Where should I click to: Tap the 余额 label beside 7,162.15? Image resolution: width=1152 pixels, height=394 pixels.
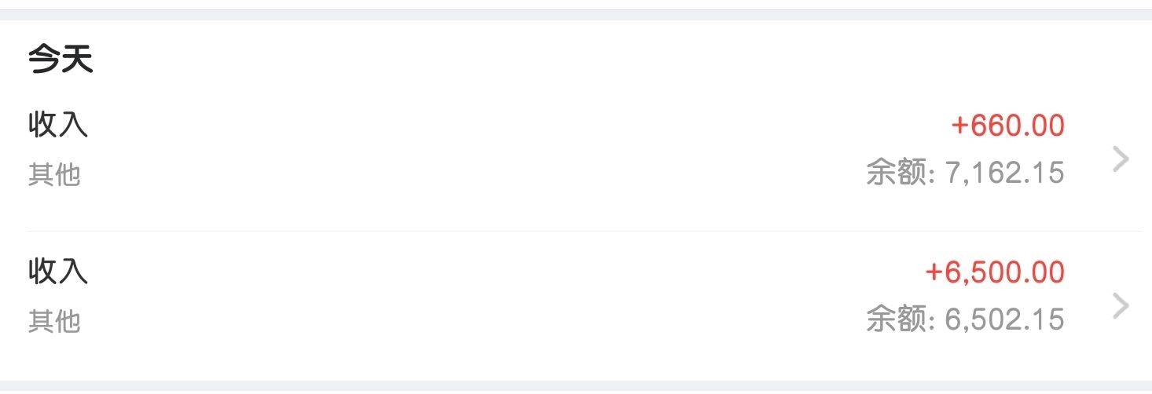coord(897,172)
